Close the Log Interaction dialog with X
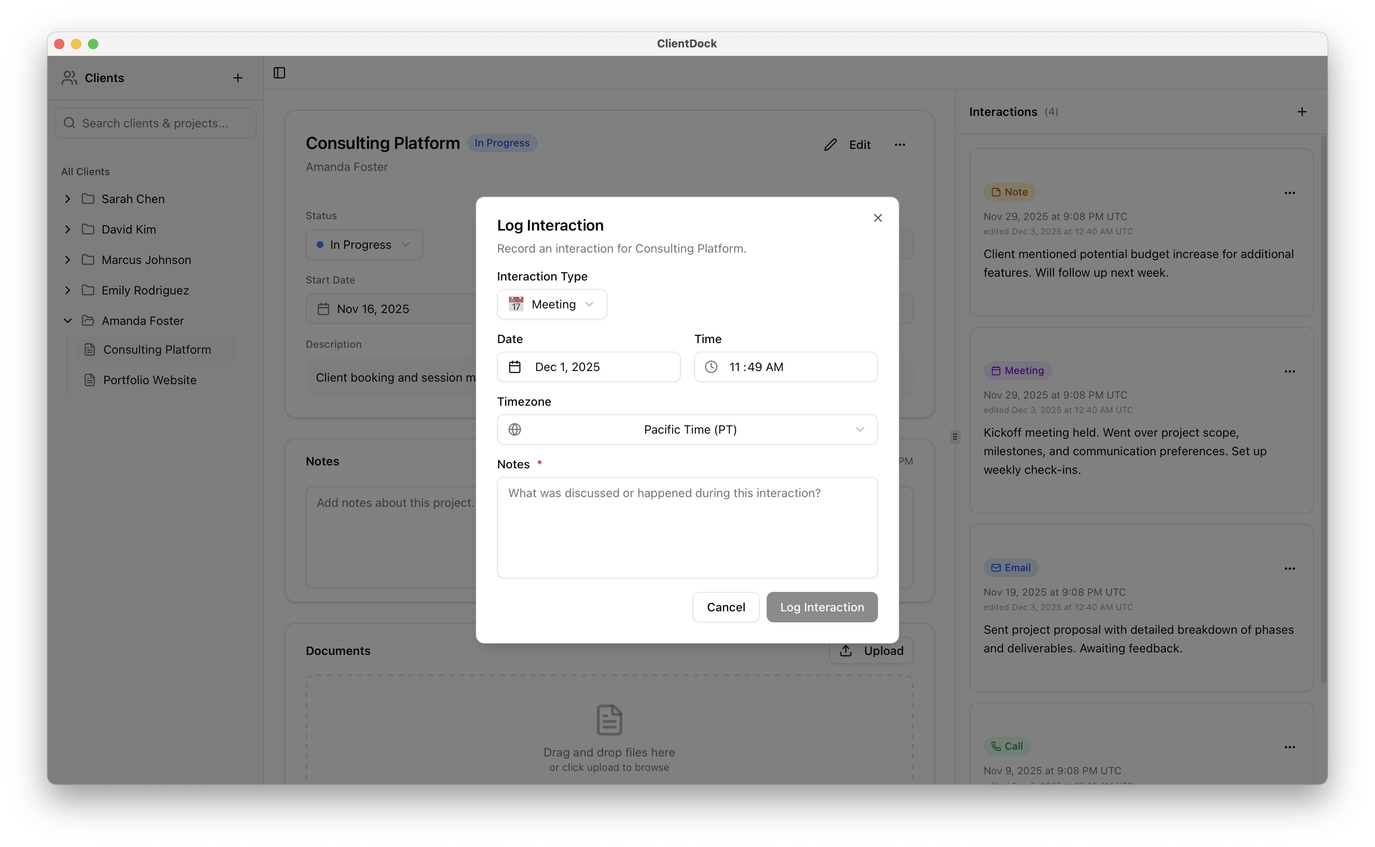The image size is (1375, 847). (878, 218)
